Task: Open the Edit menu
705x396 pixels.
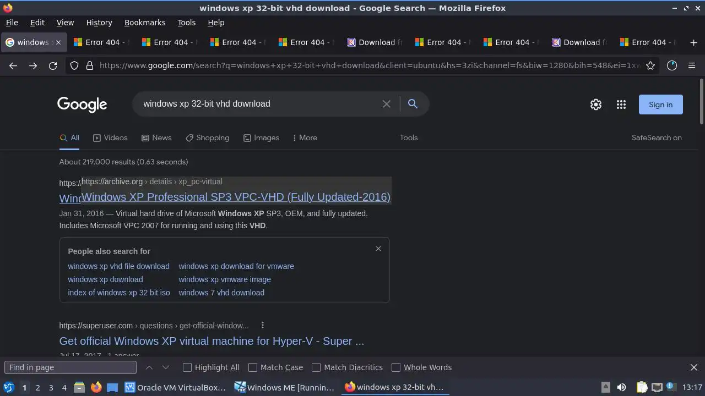Action: pyautogui.click(x=37, y=23)
